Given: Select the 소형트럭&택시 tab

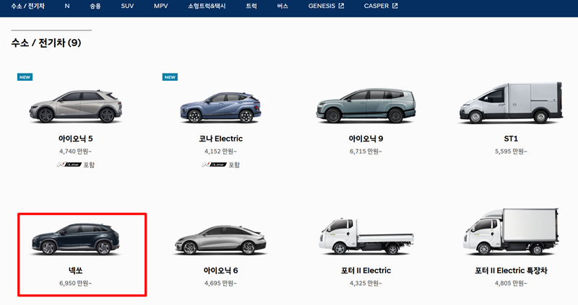Looking at the screenshot, I should (207, 6).
